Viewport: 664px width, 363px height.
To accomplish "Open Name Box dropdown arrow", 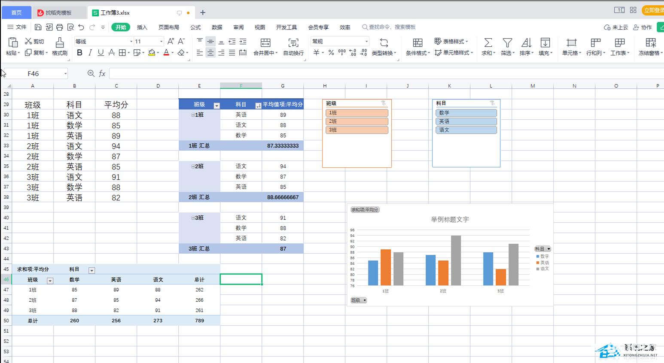I will coord(65,74).
